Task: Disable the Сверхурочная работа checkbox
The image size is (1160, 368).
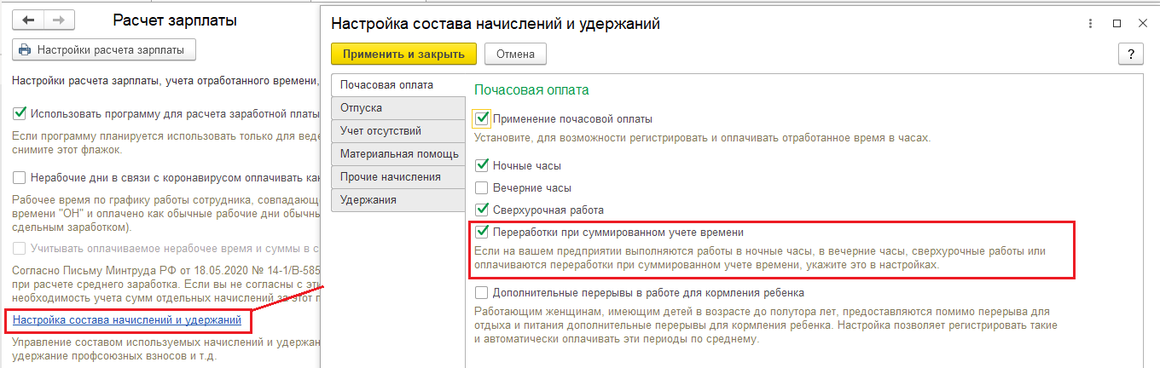Action: coord(482,210)
